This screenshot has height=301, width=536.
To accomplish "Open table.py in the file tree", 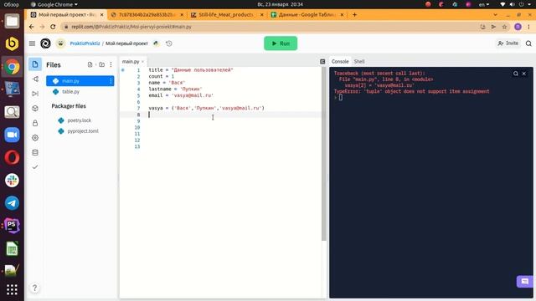I will click(x=70, y=91).
